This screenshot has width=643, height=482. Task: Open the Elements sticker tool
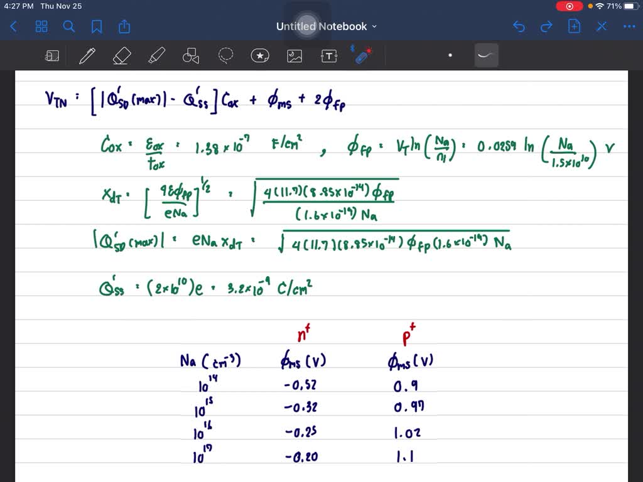[x=260, y=56]
